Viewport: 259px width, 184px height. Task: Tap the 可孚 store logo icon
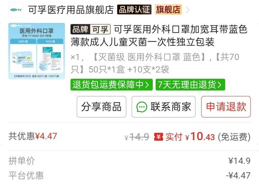tap(16, 10)
